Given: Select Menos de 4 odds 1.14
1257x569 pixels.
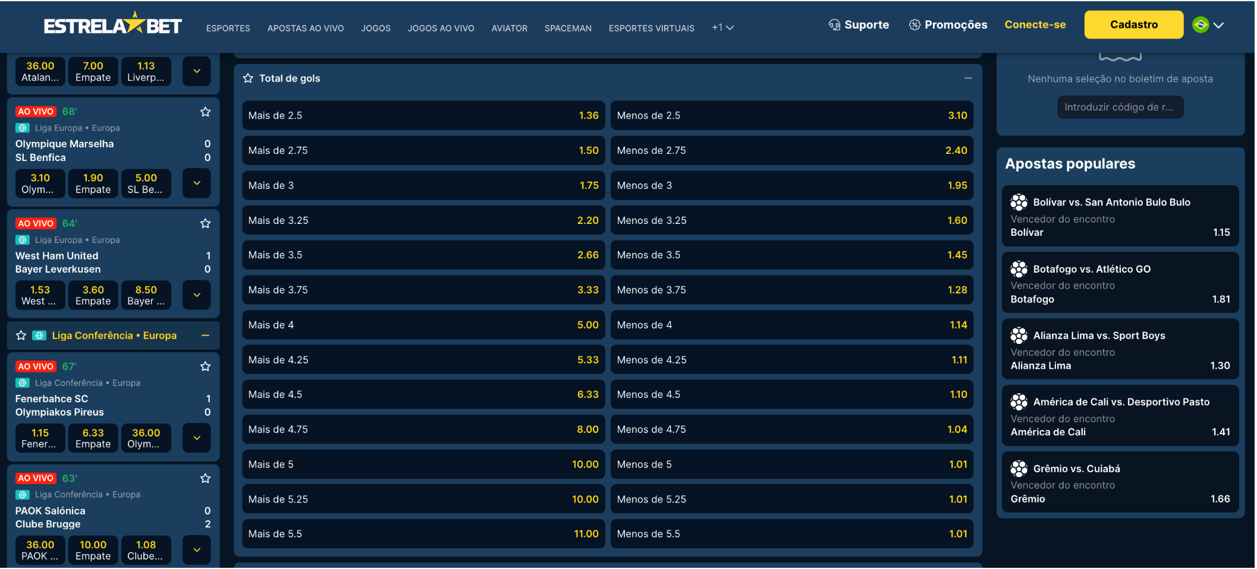Looking at the screenshot, I should [x=792, y=325].
